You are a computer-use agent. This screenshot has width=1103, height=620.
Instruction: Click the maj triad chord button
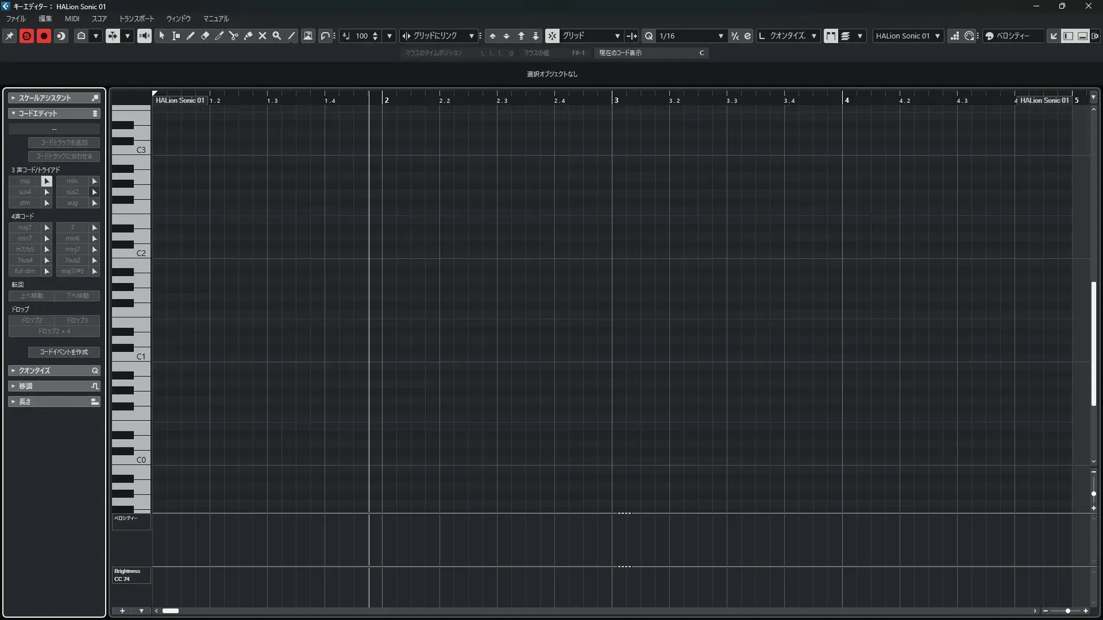(25, 181)
